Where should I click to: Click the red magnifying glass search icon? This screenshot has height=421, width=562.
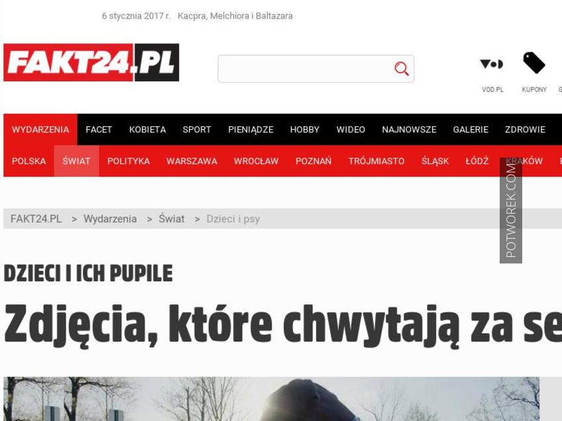click(402, 68)
